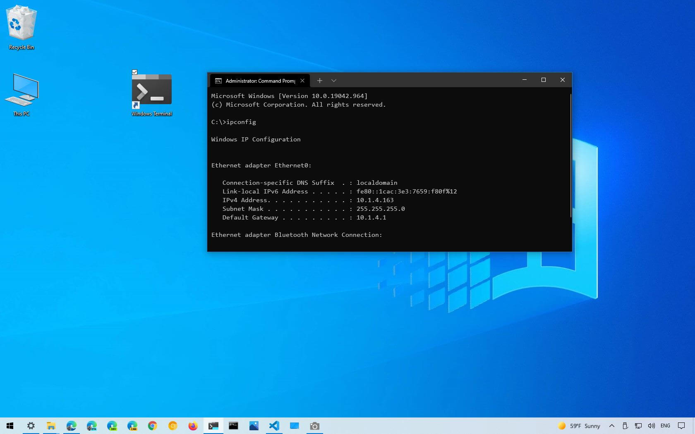Switch keyboard language via the ENG indicator

pyautogui.click(x=665, y=426)
